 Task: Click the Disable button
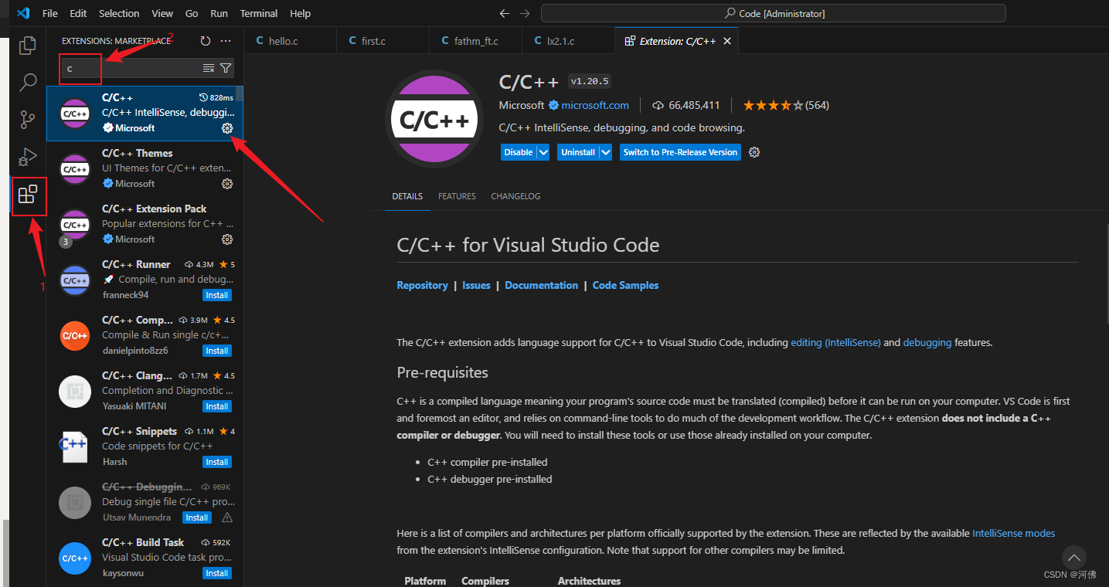pos(519,152)
